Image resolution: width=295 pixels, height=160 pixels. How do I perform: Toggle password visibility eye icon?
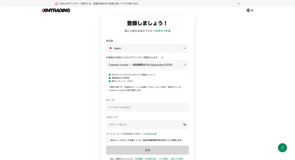tap(185, 125)
